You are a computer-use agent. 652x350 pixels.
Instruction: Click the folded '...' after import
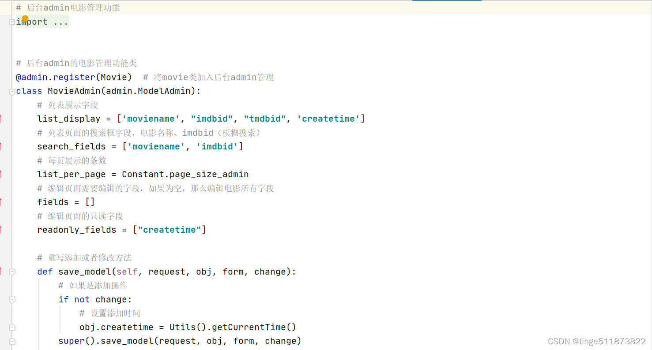pyautogui.click(x=61, y=22)
